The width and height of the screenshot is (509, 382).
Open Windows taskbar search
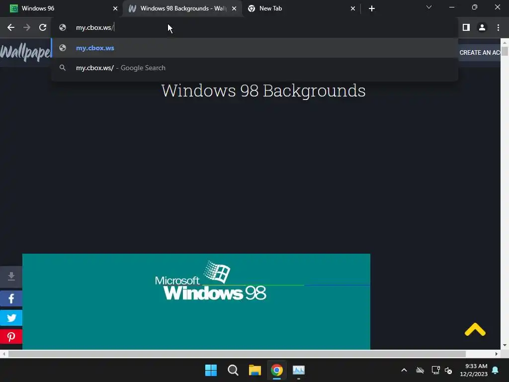click(x=233, y=370)
